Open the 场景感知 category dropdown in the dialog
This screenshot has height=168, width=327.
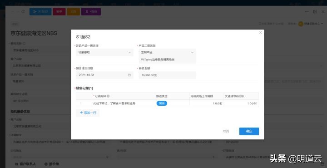click(x=104, y=53)
